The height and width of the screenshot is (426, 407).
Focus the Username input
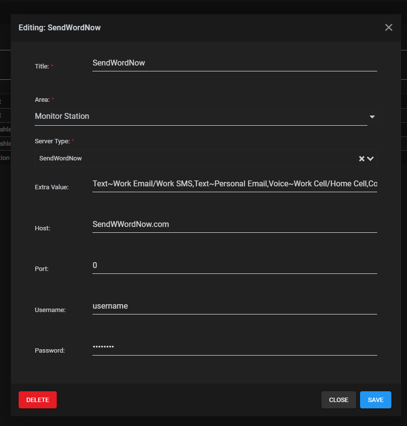234,306
